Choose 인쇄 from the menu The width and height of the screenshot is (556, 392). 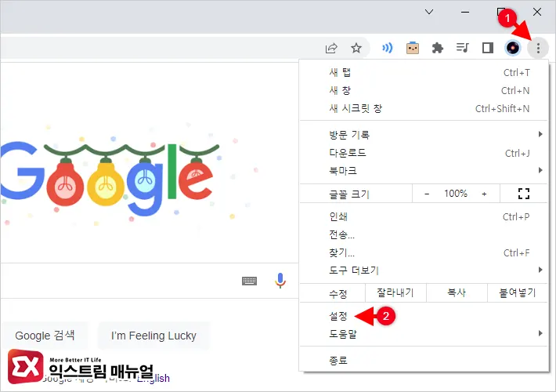424,216
